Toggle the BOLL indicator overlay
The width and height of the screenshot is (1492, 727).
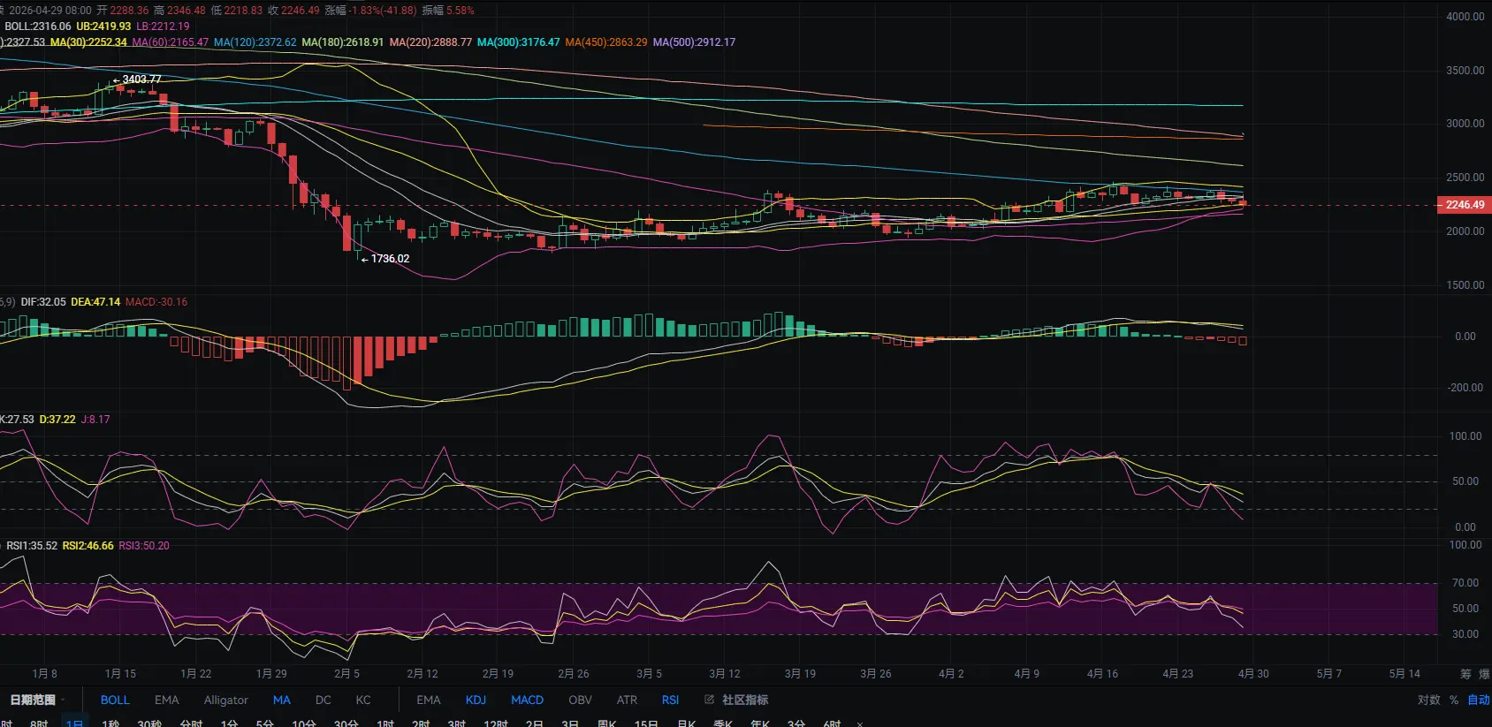tap(115, 700)
